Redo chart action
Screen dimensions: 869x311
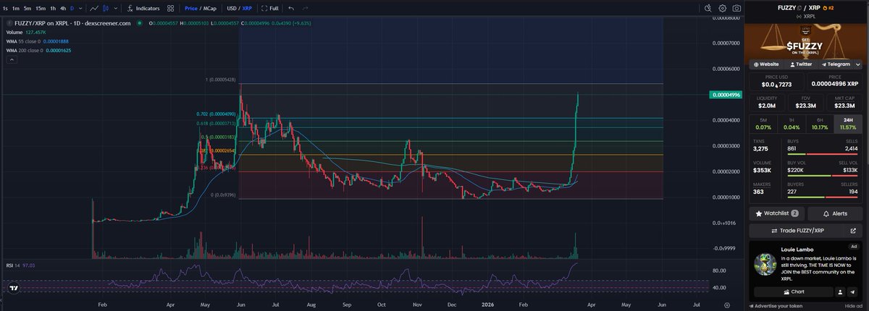pos(305,8)
